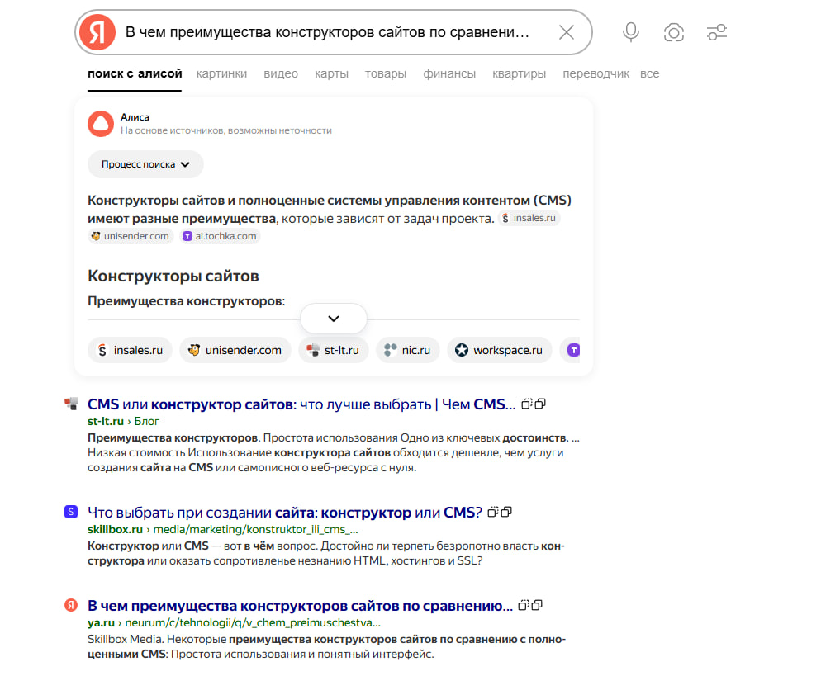This screenshot has width=821, height=676.
Task: Open nic.ru source chip
Action: pos(408,350)
